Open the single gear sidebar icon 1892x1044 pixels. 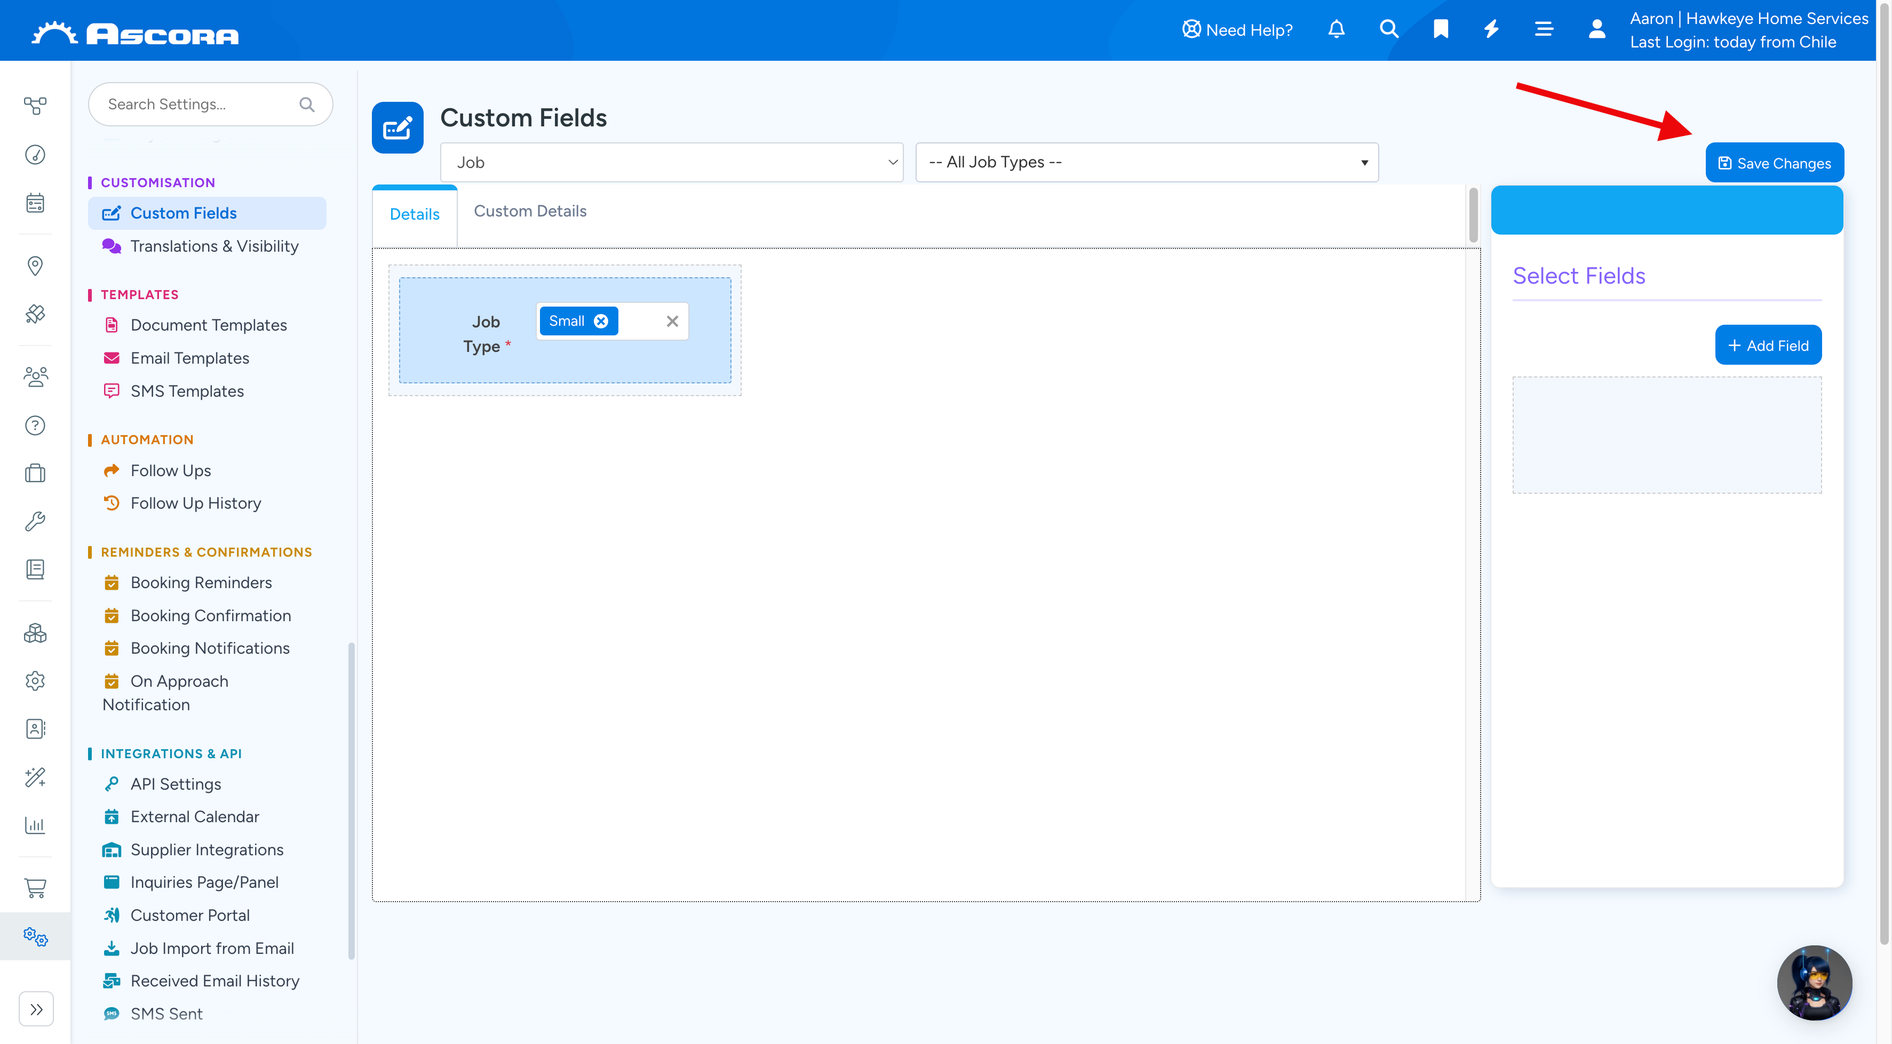(35, 681)
